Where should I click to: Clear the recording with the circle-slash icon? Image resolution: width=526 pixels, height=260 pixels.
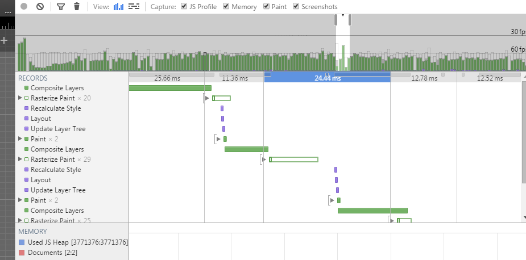pyautogui.click(x=40, y=6)
